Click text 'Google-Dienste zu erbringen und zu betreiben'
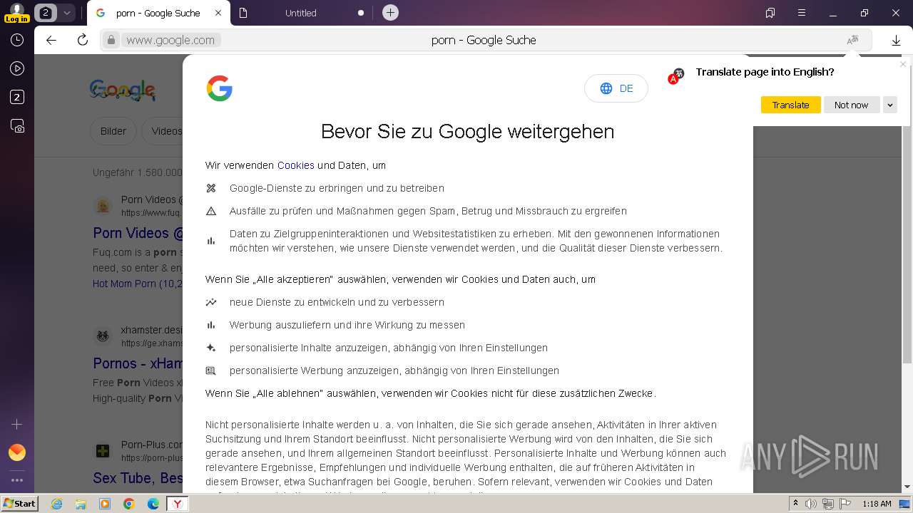 pyautogui.click(x=337, y=188)
